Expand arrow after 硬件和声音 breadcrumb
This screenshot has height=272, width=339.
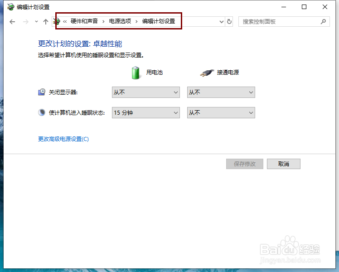click(103, 21)
